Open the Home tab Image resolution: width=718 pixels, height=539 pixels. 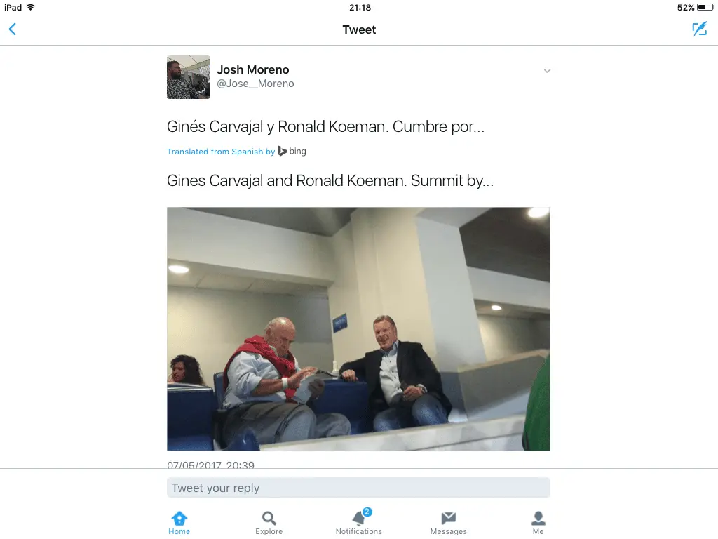point(179,523)
